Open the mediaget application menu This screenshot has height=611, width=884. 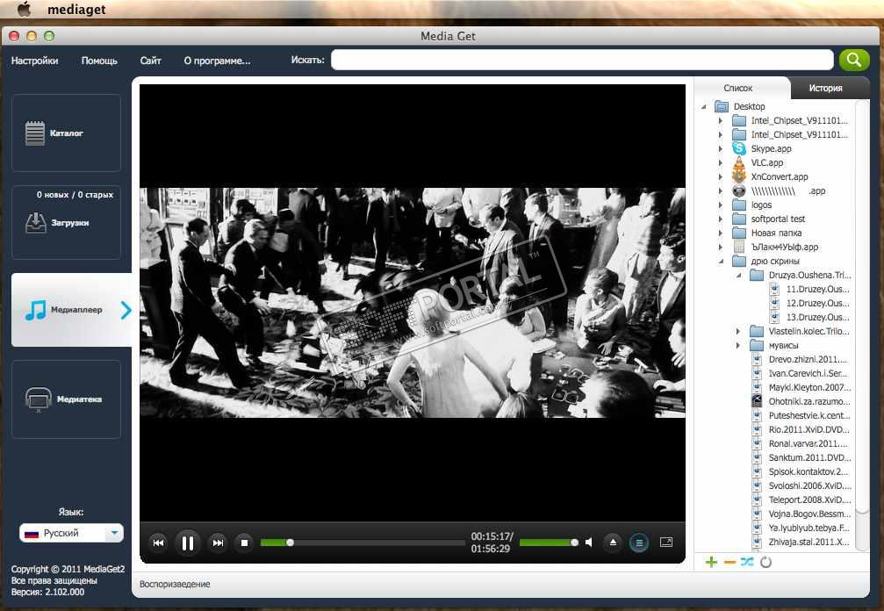[x=76, y=10]
